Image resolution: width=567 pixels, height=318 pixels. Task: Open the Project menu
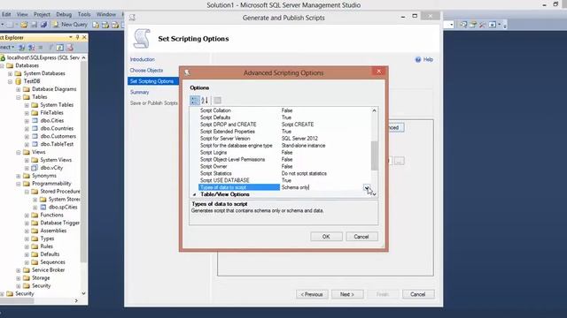[42, 14]
